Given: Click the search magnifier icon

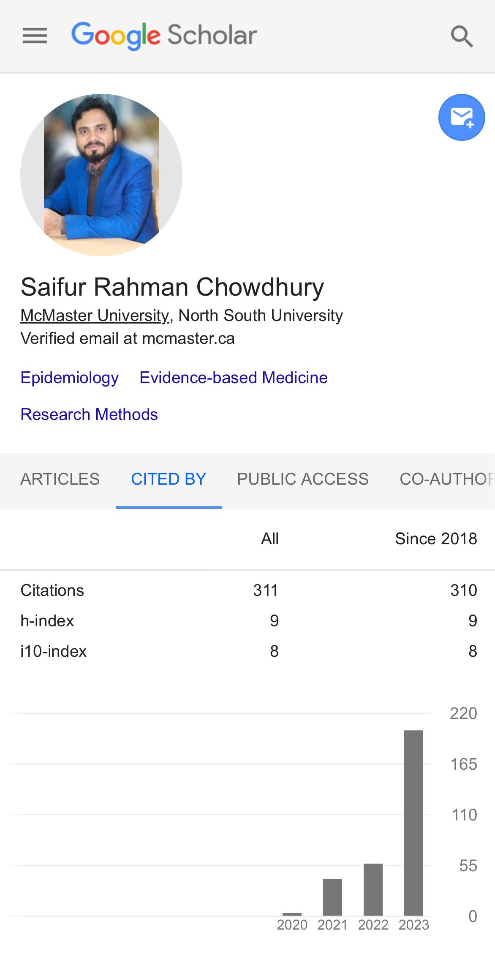Looking at the screenshot, I should click(462, 36).
